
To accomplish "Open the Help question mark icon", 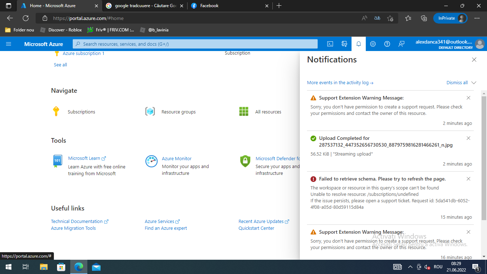I will (387, 44).
